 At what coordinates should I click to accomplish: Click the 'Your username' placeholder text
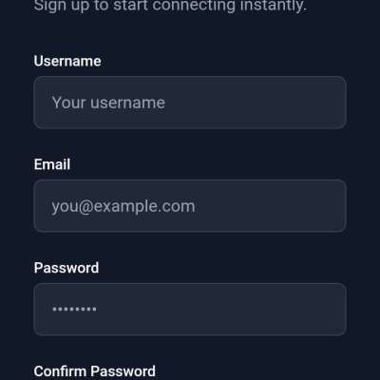coord(108,103)
